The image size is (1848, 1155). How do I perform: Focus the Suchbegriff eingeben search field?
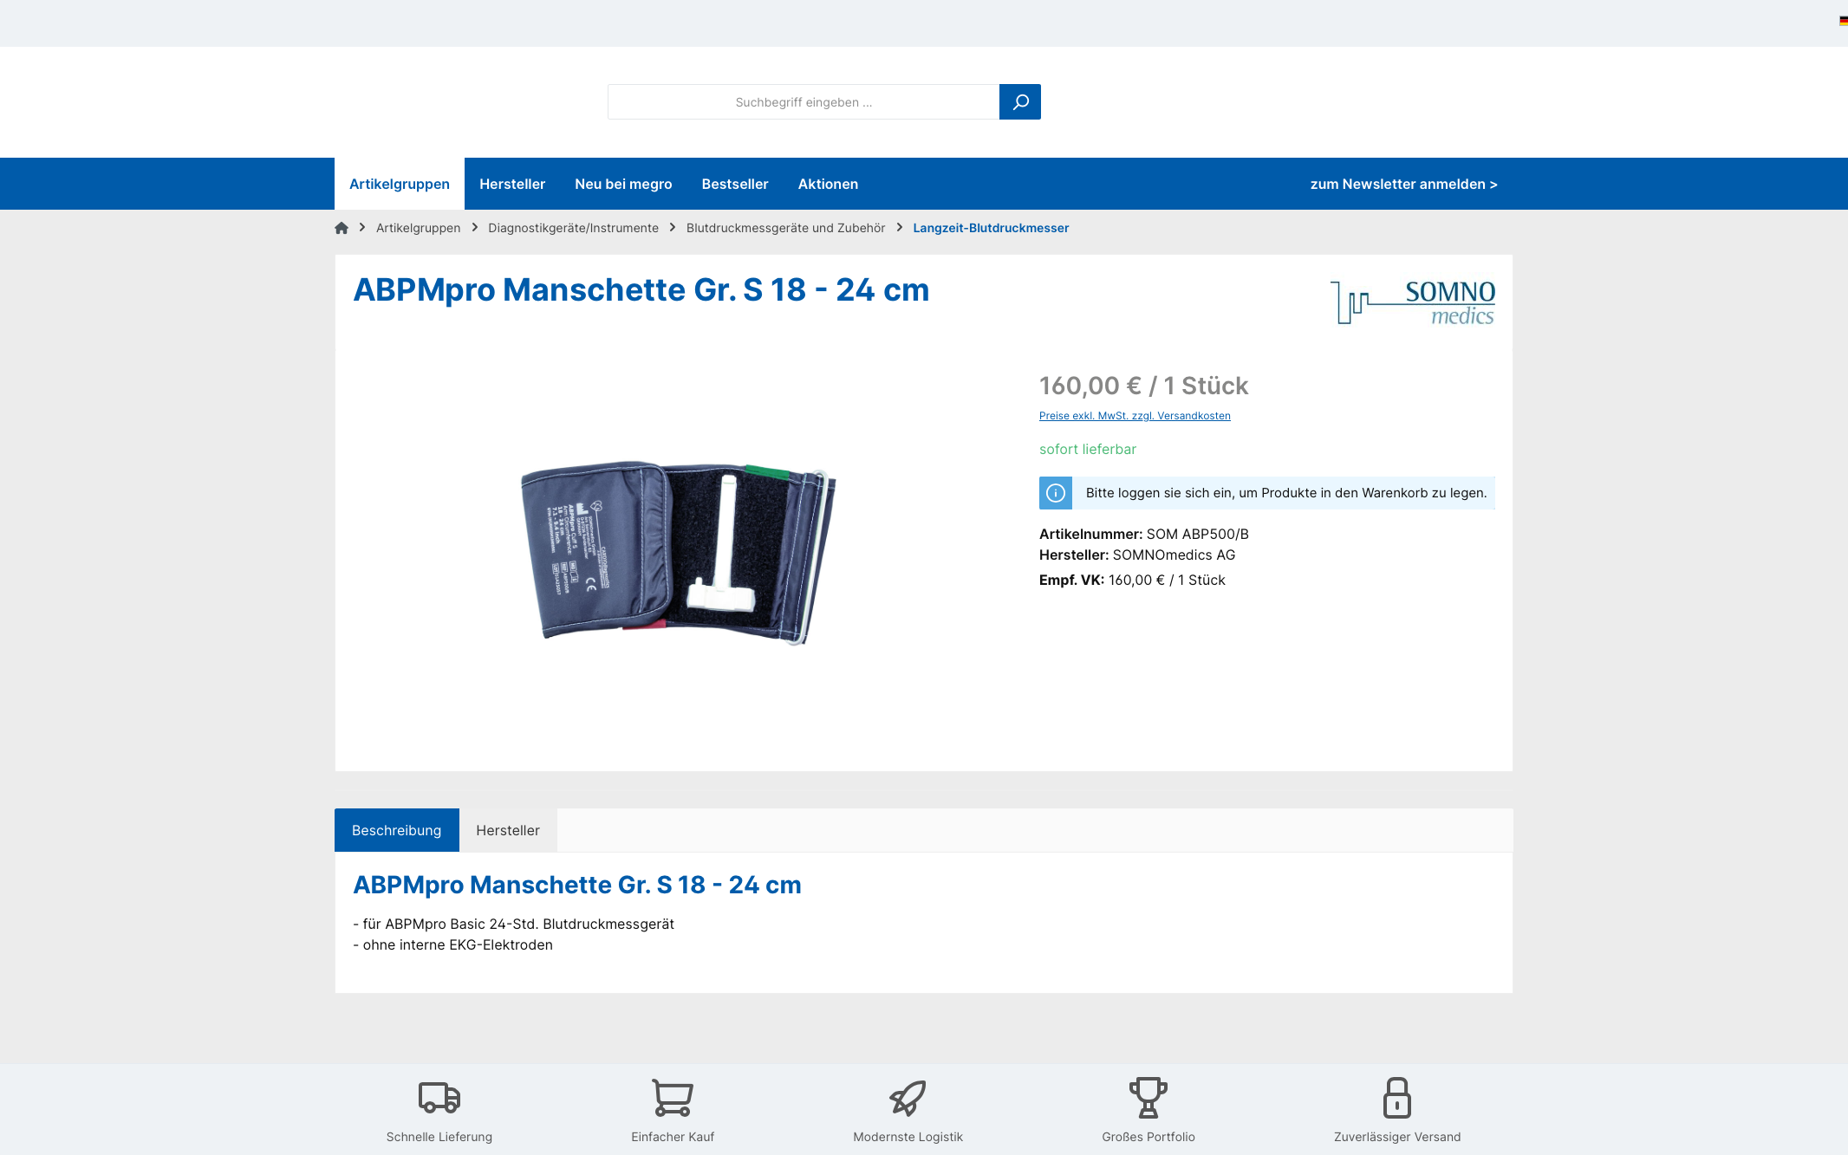click(x=804, y=102)
